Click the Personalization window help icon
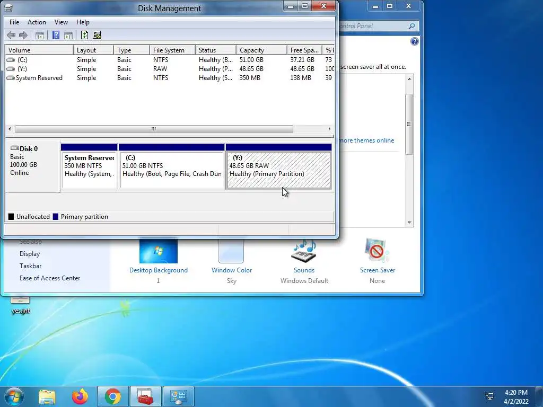The height and width of the screenshot is (407, 543). (x=414, y=41)
